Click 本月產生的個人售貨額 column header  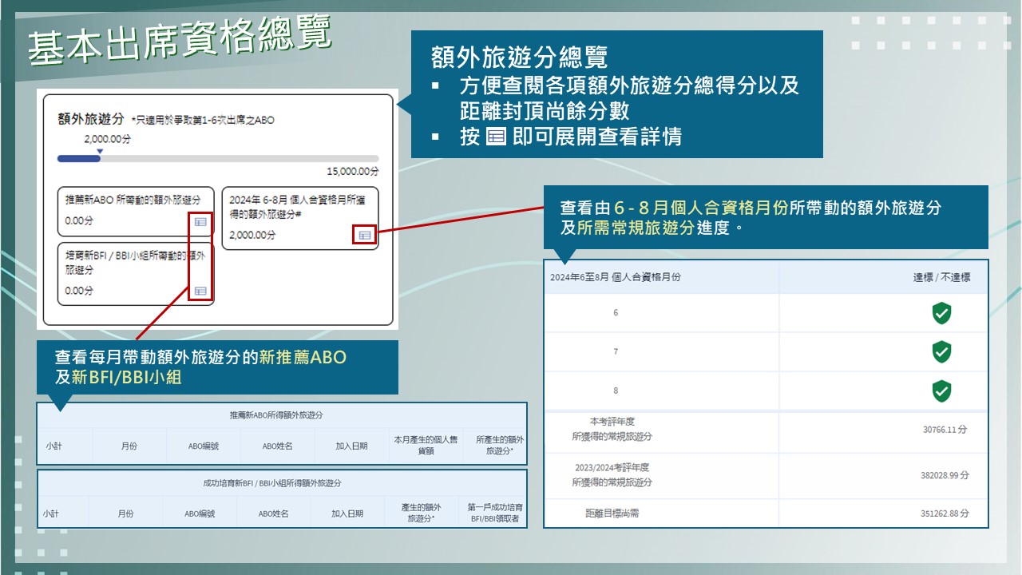425,446
